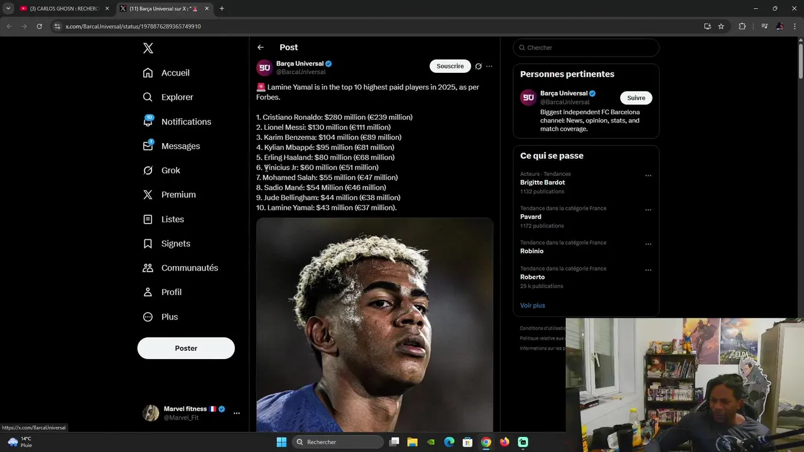Viewport: 804px width, 452px height.
Task: Open Notifications in the sidebar
Action: 177,122
